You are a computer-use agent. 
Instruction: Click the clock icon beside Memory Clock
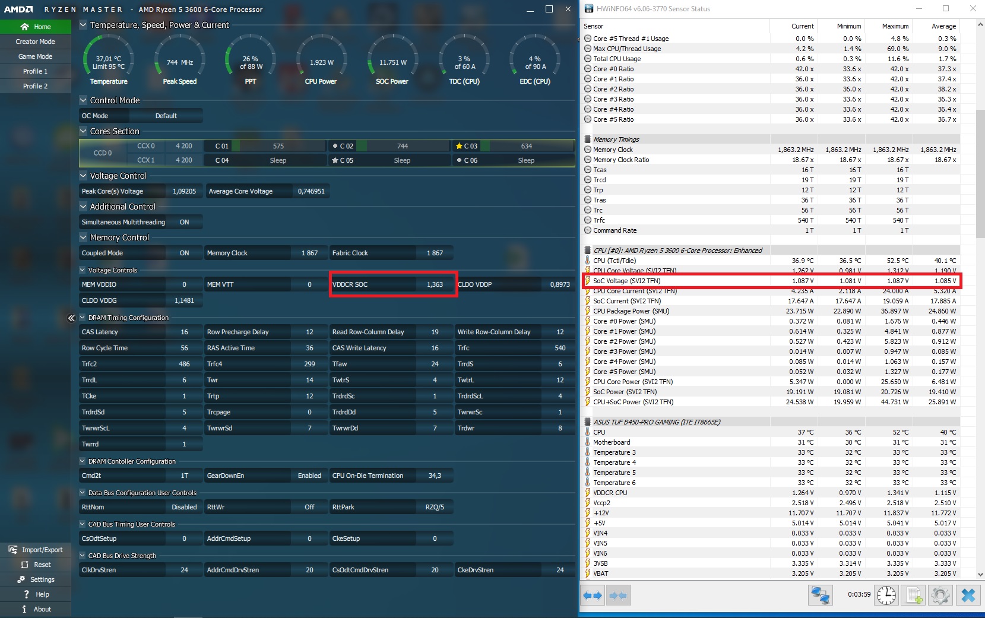point(587,150)
